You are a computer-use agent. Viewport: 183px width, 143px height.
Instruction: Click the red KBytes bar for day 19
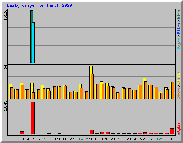click(x=108, y=133)
